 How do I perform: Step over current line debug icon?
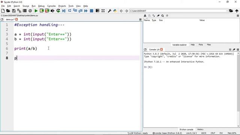pyautogui.click(x=70, y=11)
